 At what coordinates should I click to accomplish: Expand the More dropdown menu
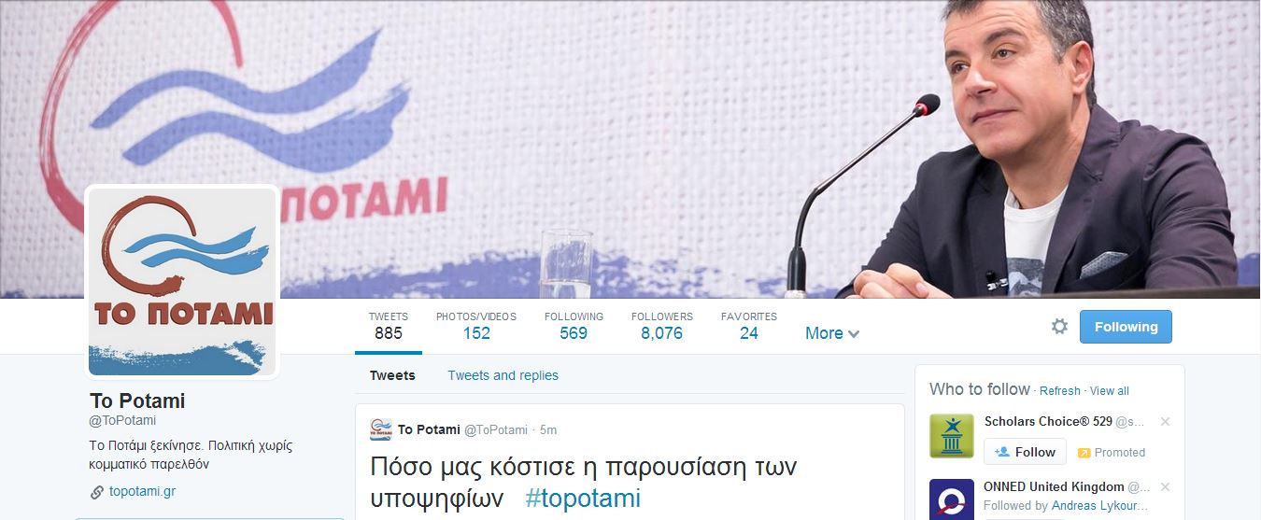832,333
